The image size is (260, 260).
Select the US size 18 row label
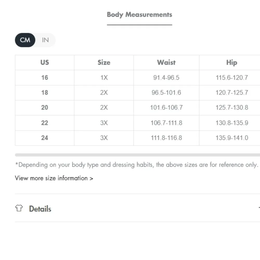pos(44,93)
